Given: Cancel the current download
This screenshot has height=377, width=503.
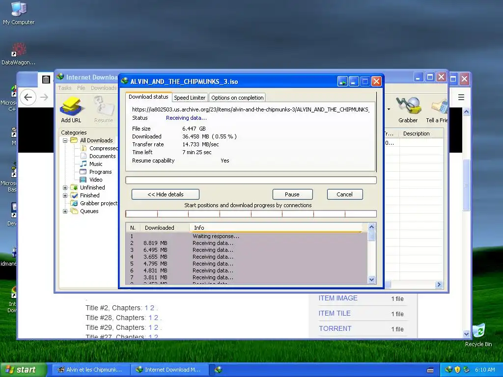Looking at the screenshot, I should point(345,194).
